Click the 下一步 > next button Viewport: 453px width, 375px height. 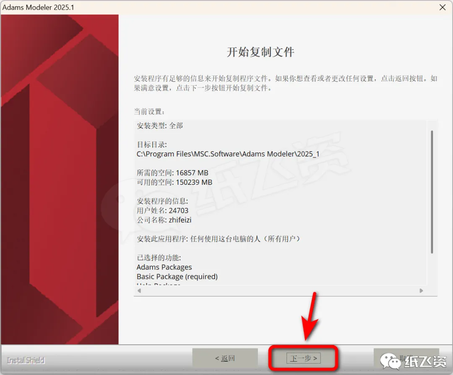click(303, 358)
